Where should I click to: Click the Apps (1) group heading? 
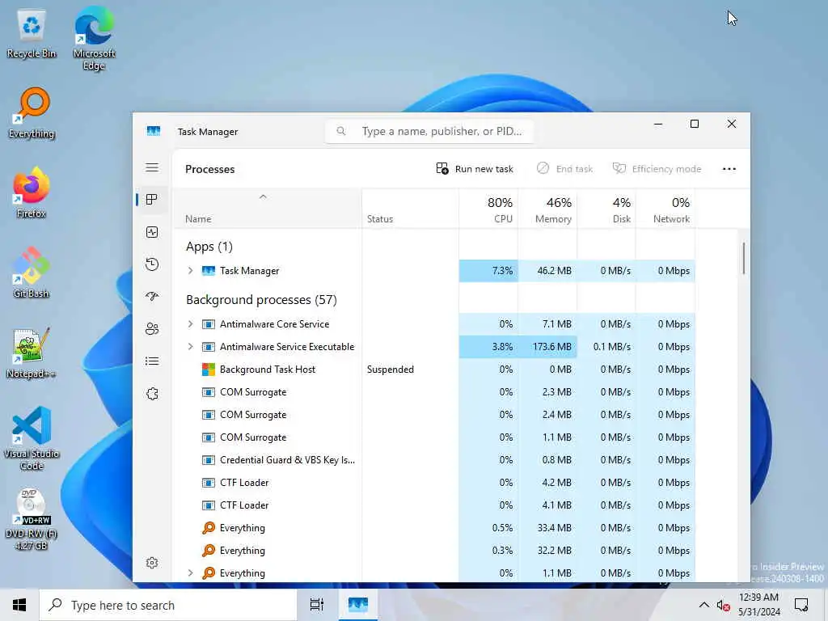click(209, 247)
